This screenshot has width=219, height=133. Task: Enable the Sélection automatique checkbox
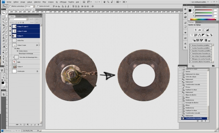point(10,6)
